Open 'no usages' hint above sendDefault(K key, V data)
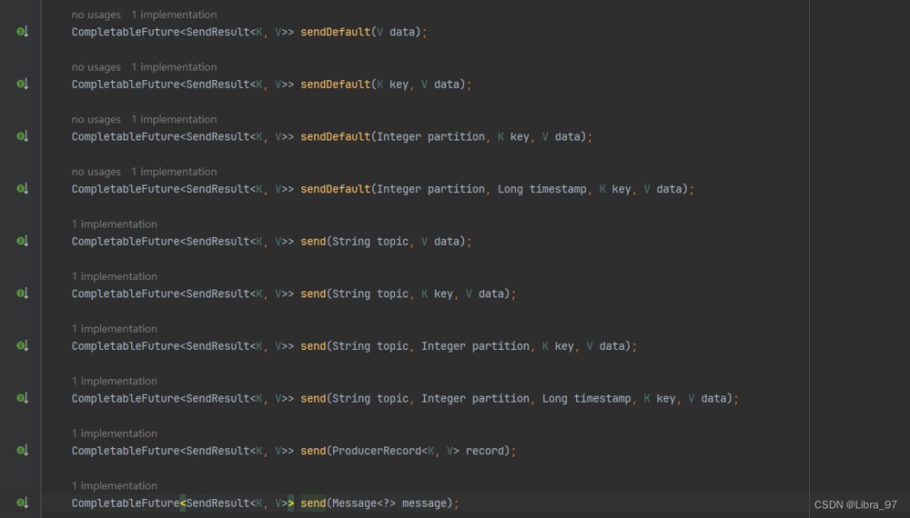The width and height of the screenshot is (910, 518). point(96,66)
